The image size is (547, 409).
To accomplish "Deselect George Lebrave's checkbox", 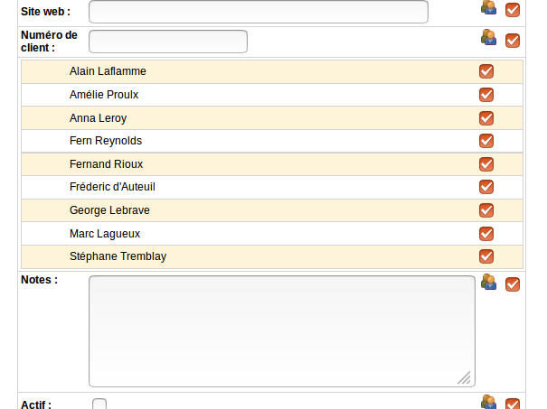I will (x=486, y=210).
